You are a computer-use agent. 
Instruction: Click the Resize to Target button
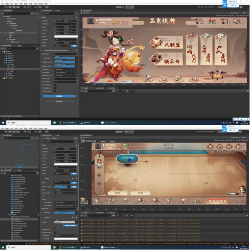[70, 225]
